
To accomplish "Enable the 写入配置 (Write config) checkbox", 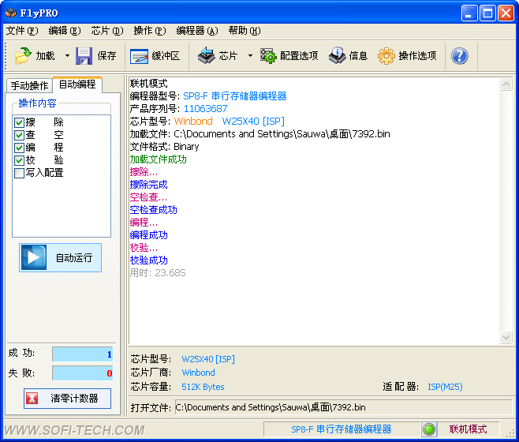I will 20,173.
